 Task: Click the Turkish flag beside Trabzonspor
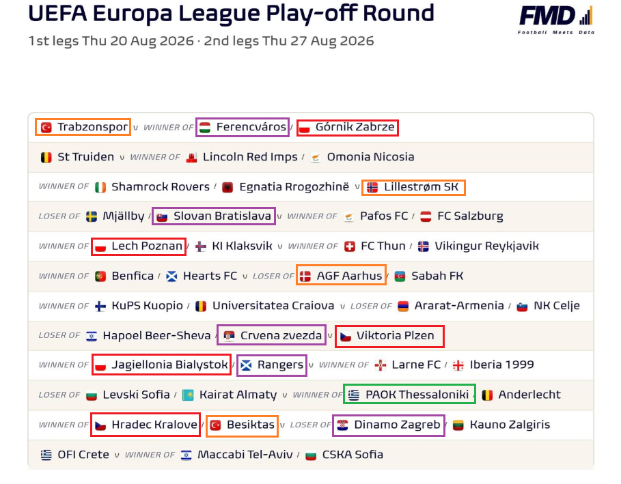[x=46, y=128]
